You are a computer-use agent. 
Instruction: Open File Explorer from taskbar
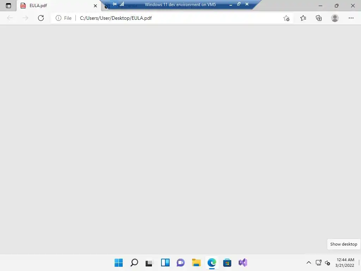[x=196, y=263]
